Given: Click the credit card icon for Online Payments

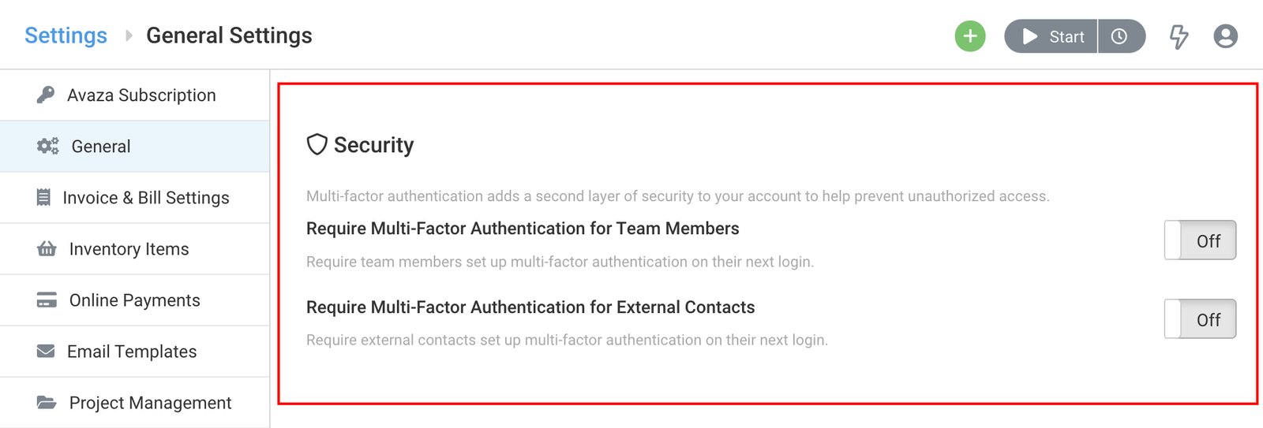Looking at the screenshot, I should coord(47,300).
